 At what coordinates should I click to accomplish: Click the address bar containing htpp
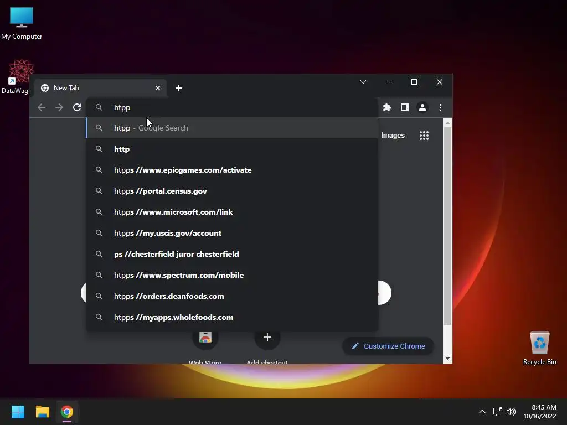pos(232,107)
